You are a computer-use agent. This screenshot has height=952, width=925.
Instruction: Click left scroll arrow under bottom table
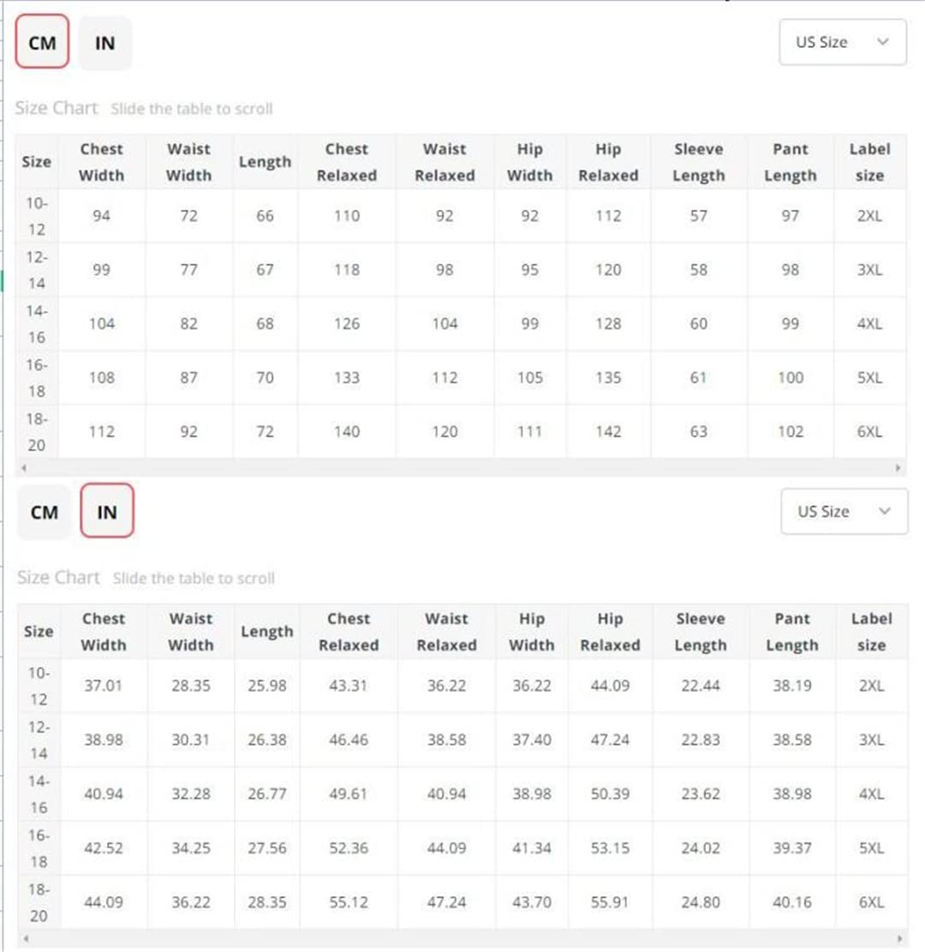pos(26,938)
